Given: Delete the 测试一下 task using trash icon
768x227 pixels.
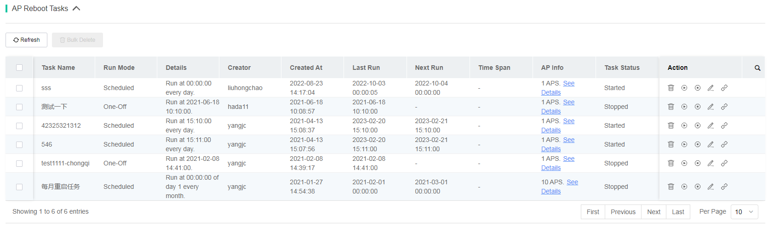Looking at the screenshot, I should [671, 107].
